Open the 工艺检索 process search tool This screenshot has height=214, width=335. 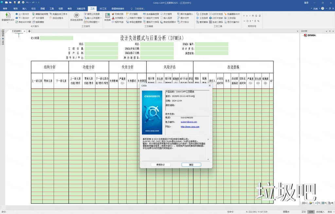[x=203, y=14]
